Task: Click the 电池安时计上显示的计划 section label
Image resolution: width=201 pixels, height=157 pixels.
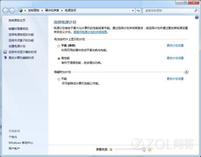Action: pos(70,39)
